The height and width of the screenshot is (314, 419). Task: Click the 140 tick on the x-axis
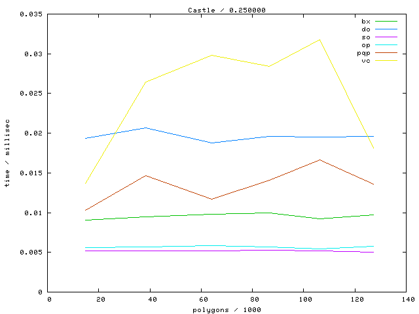[x=406, y=300]
